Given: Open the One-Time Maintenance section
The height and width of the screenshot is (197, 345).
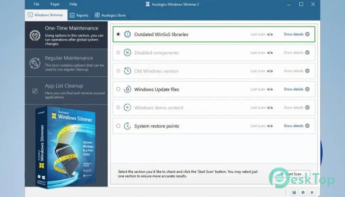Looking at the screenshot, I should [x=66, y=35].
